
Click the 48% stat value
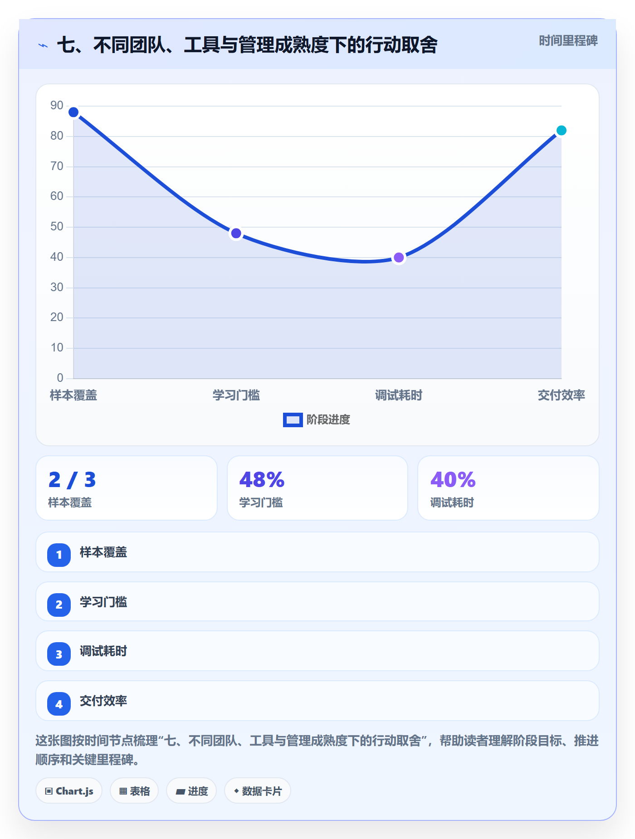(262, 480)
